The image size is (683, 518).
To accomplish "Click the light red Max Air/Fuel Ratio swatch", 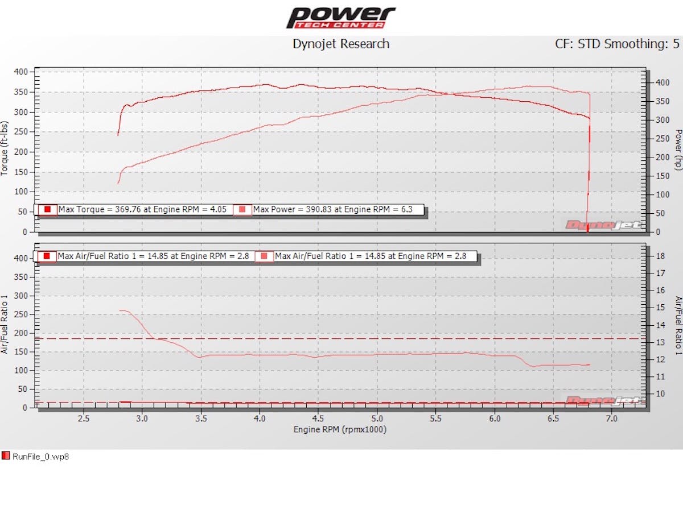I will pos(264,256).
